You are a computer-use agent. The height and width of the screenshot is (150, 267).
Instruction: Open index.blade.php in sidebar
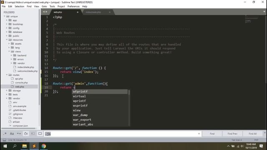tap(25, 67)
